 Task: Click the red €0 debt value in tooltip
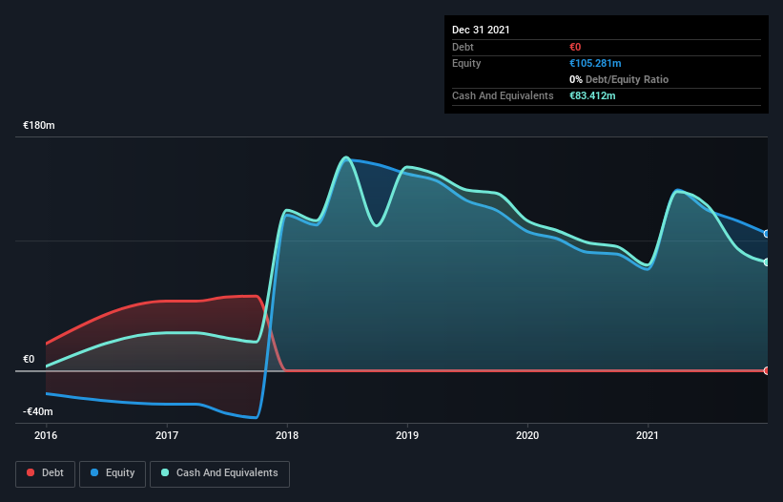pyautogui.click(x=575, y=47)
